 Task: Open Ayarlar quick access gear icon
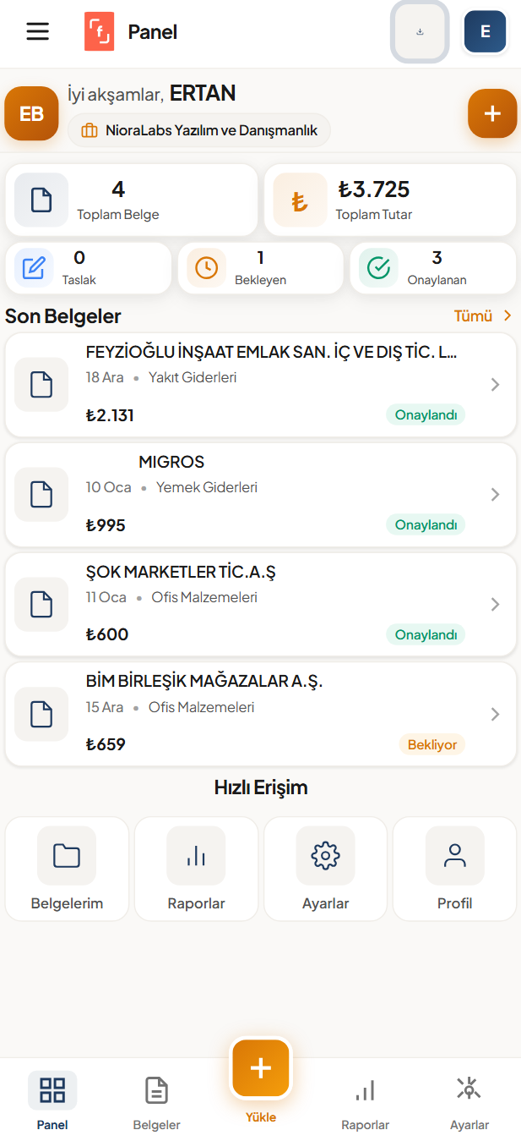325,856
